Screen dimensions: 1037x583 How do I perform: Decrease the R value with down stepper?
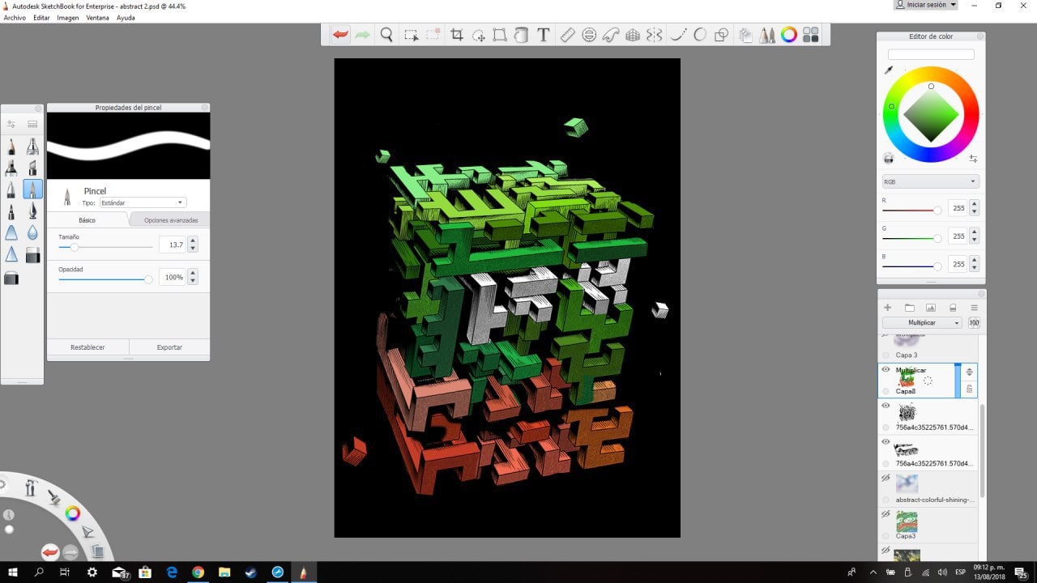click(974, 211)
